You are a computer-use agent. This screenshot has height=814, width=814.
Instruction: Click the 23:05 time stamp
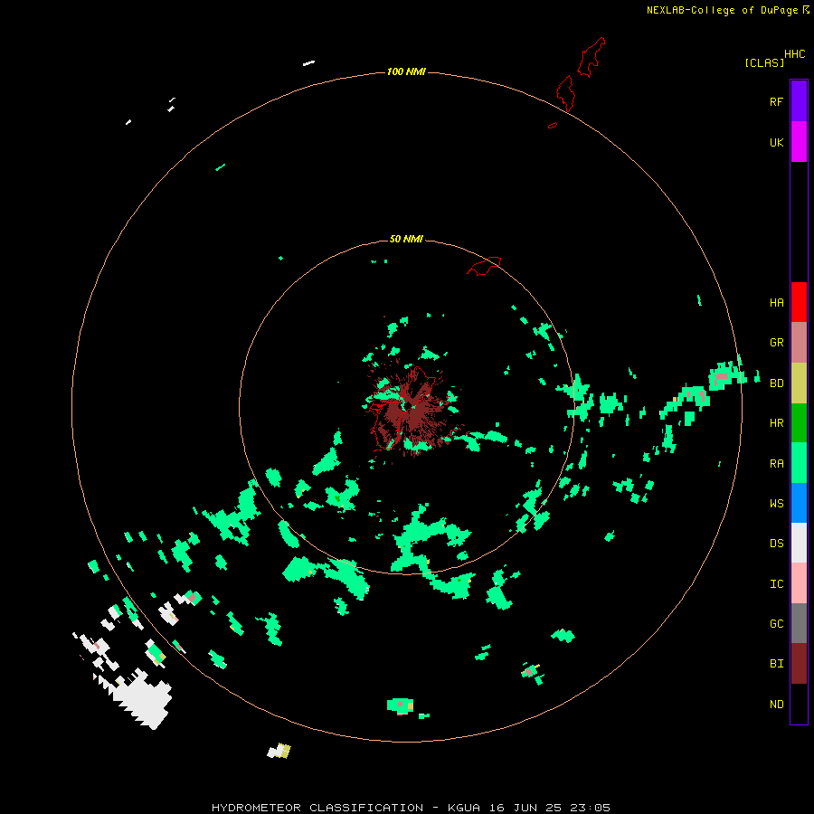coord(591,808)
